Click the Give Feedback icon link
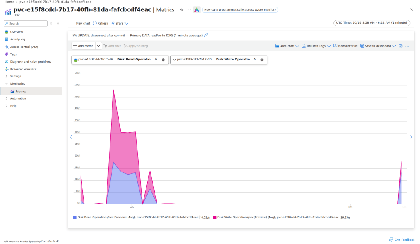Screen dimensions: 420x244 click(402, 240)
